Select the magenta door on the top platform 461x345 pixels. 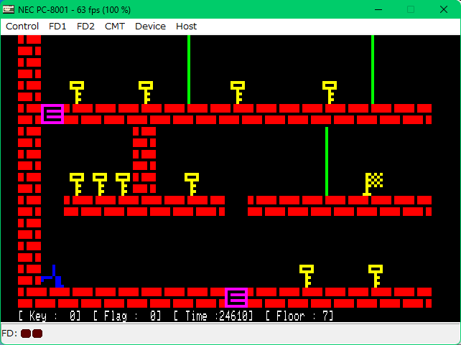click(52, 114)
